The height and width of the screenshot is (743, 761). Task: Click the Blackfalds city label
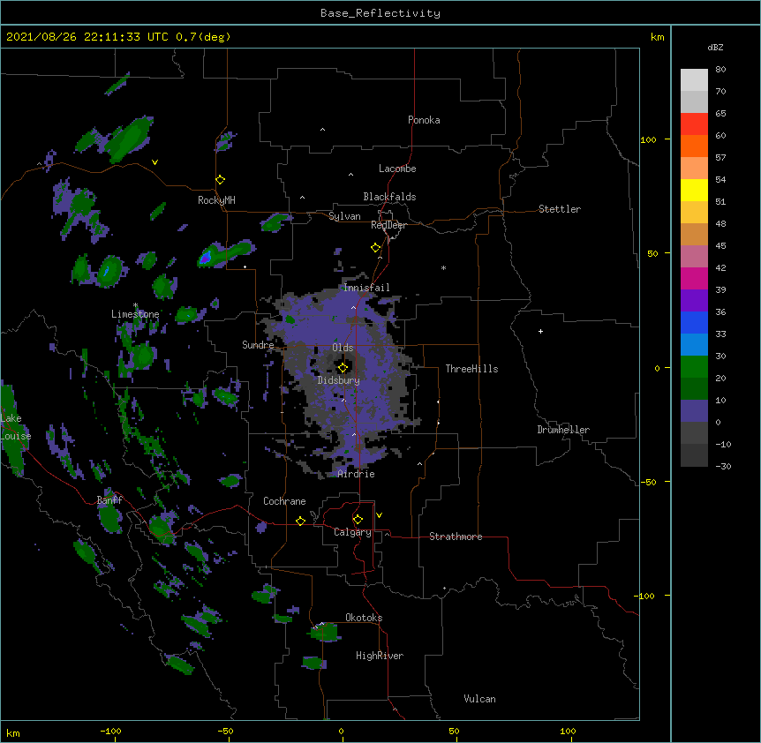[x=389, y=197]
